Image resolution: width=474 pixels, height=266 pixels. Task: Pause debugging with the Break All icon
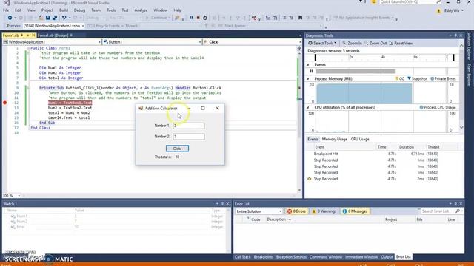[x=191, y=18]
